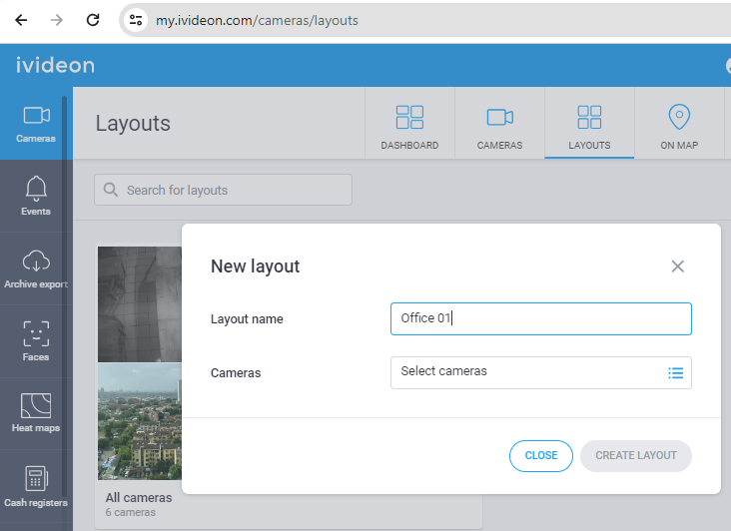Open the On Map tab
This screenshot has width=731, height=531.
tap(679, 124)
